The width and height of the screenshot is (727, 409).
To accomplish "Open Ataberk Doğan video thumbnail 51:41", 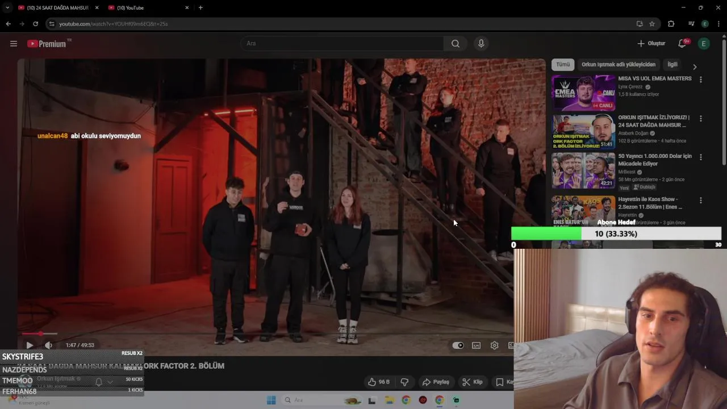I will pos(583,132).
